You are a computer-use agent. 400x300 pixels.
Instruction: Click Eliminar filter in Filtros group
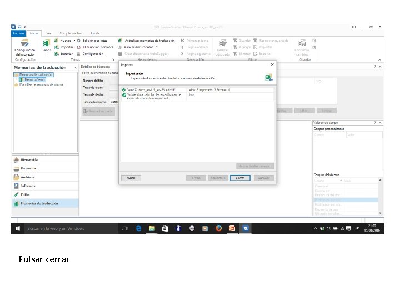click(x=242, y=54)
